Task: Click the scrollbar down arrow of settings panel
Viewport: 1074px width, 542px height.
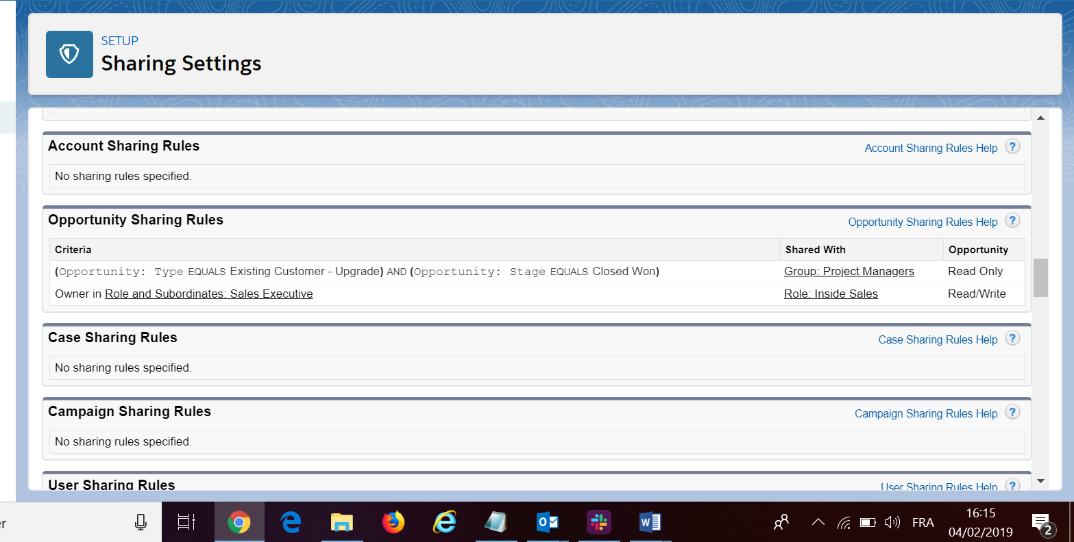Action: tap(1040, 481)
